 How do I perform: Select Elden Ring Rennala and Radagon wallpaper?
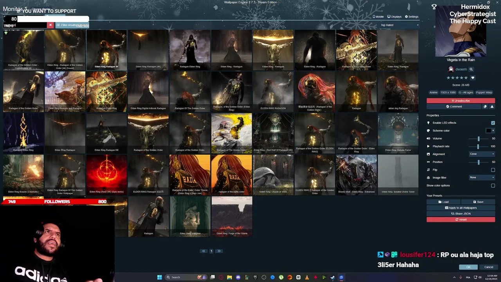tap(65, 91)
